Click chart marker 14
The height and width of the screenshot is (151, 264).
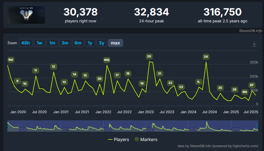tap(74, 75)
